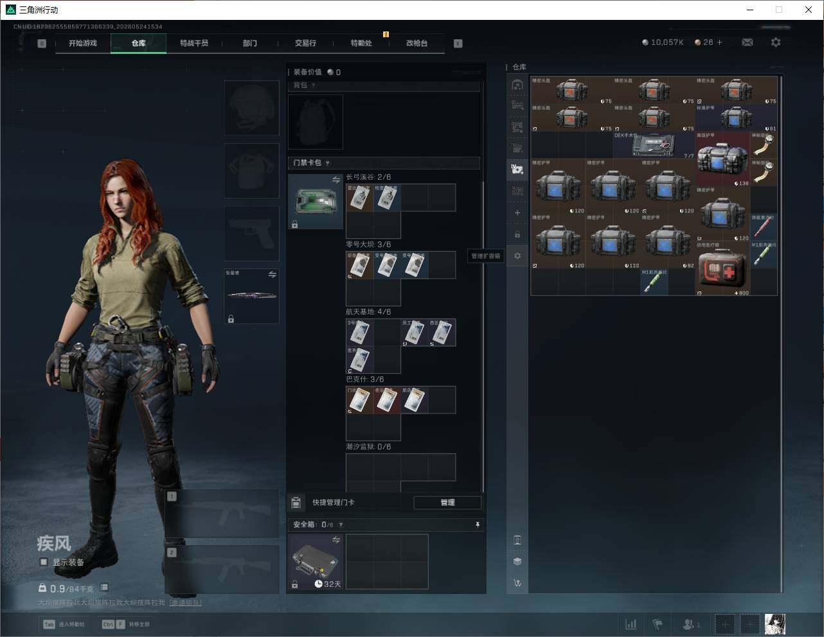The width and height of the screenshot is (824, 637).
Task: Open the 开始游戏 tab
Action: point(83,43)
